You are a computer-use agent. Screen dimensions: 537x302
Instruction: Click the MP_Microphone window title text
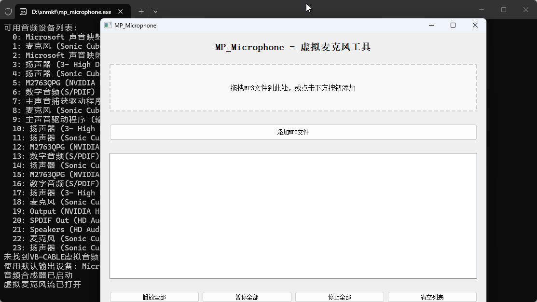pos(135,25)
